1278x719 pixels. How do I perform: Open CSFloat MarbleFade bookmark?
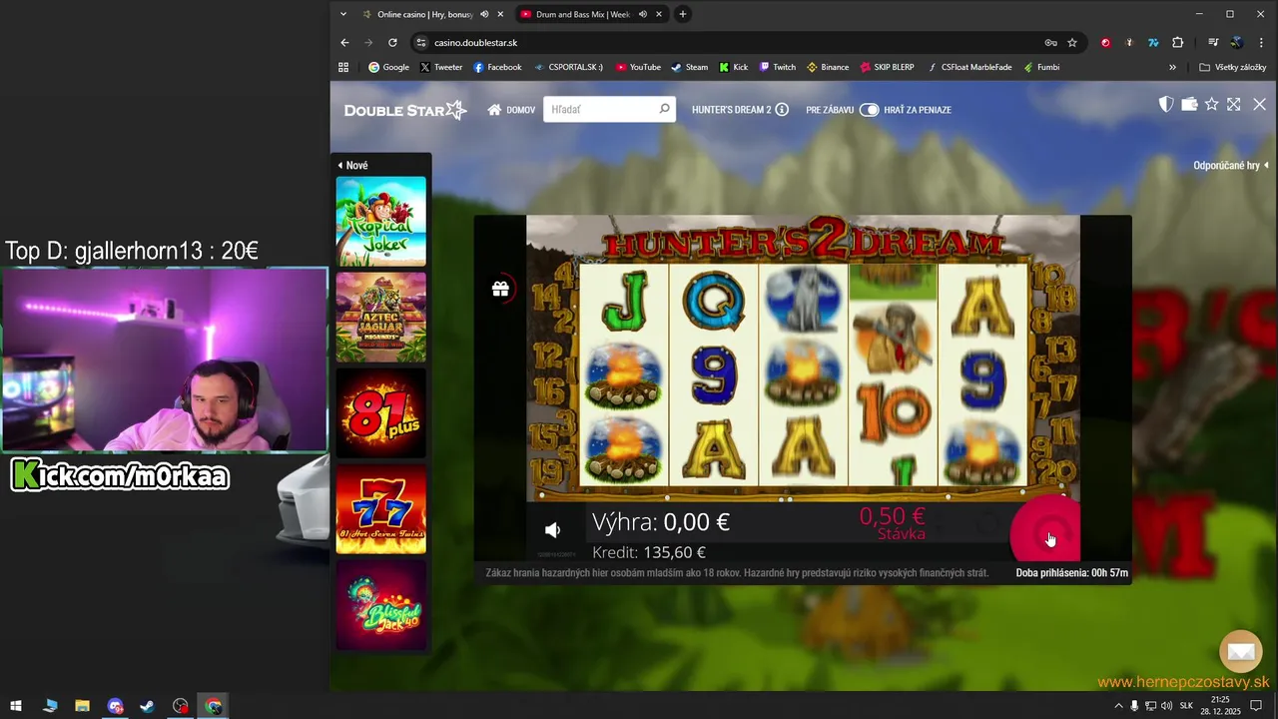click(x=968, y=67)
